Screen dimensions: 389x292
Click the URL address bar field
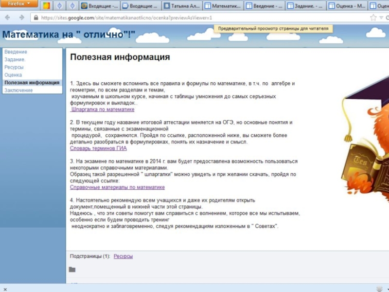pyautogui.click(x=194, y=18)
